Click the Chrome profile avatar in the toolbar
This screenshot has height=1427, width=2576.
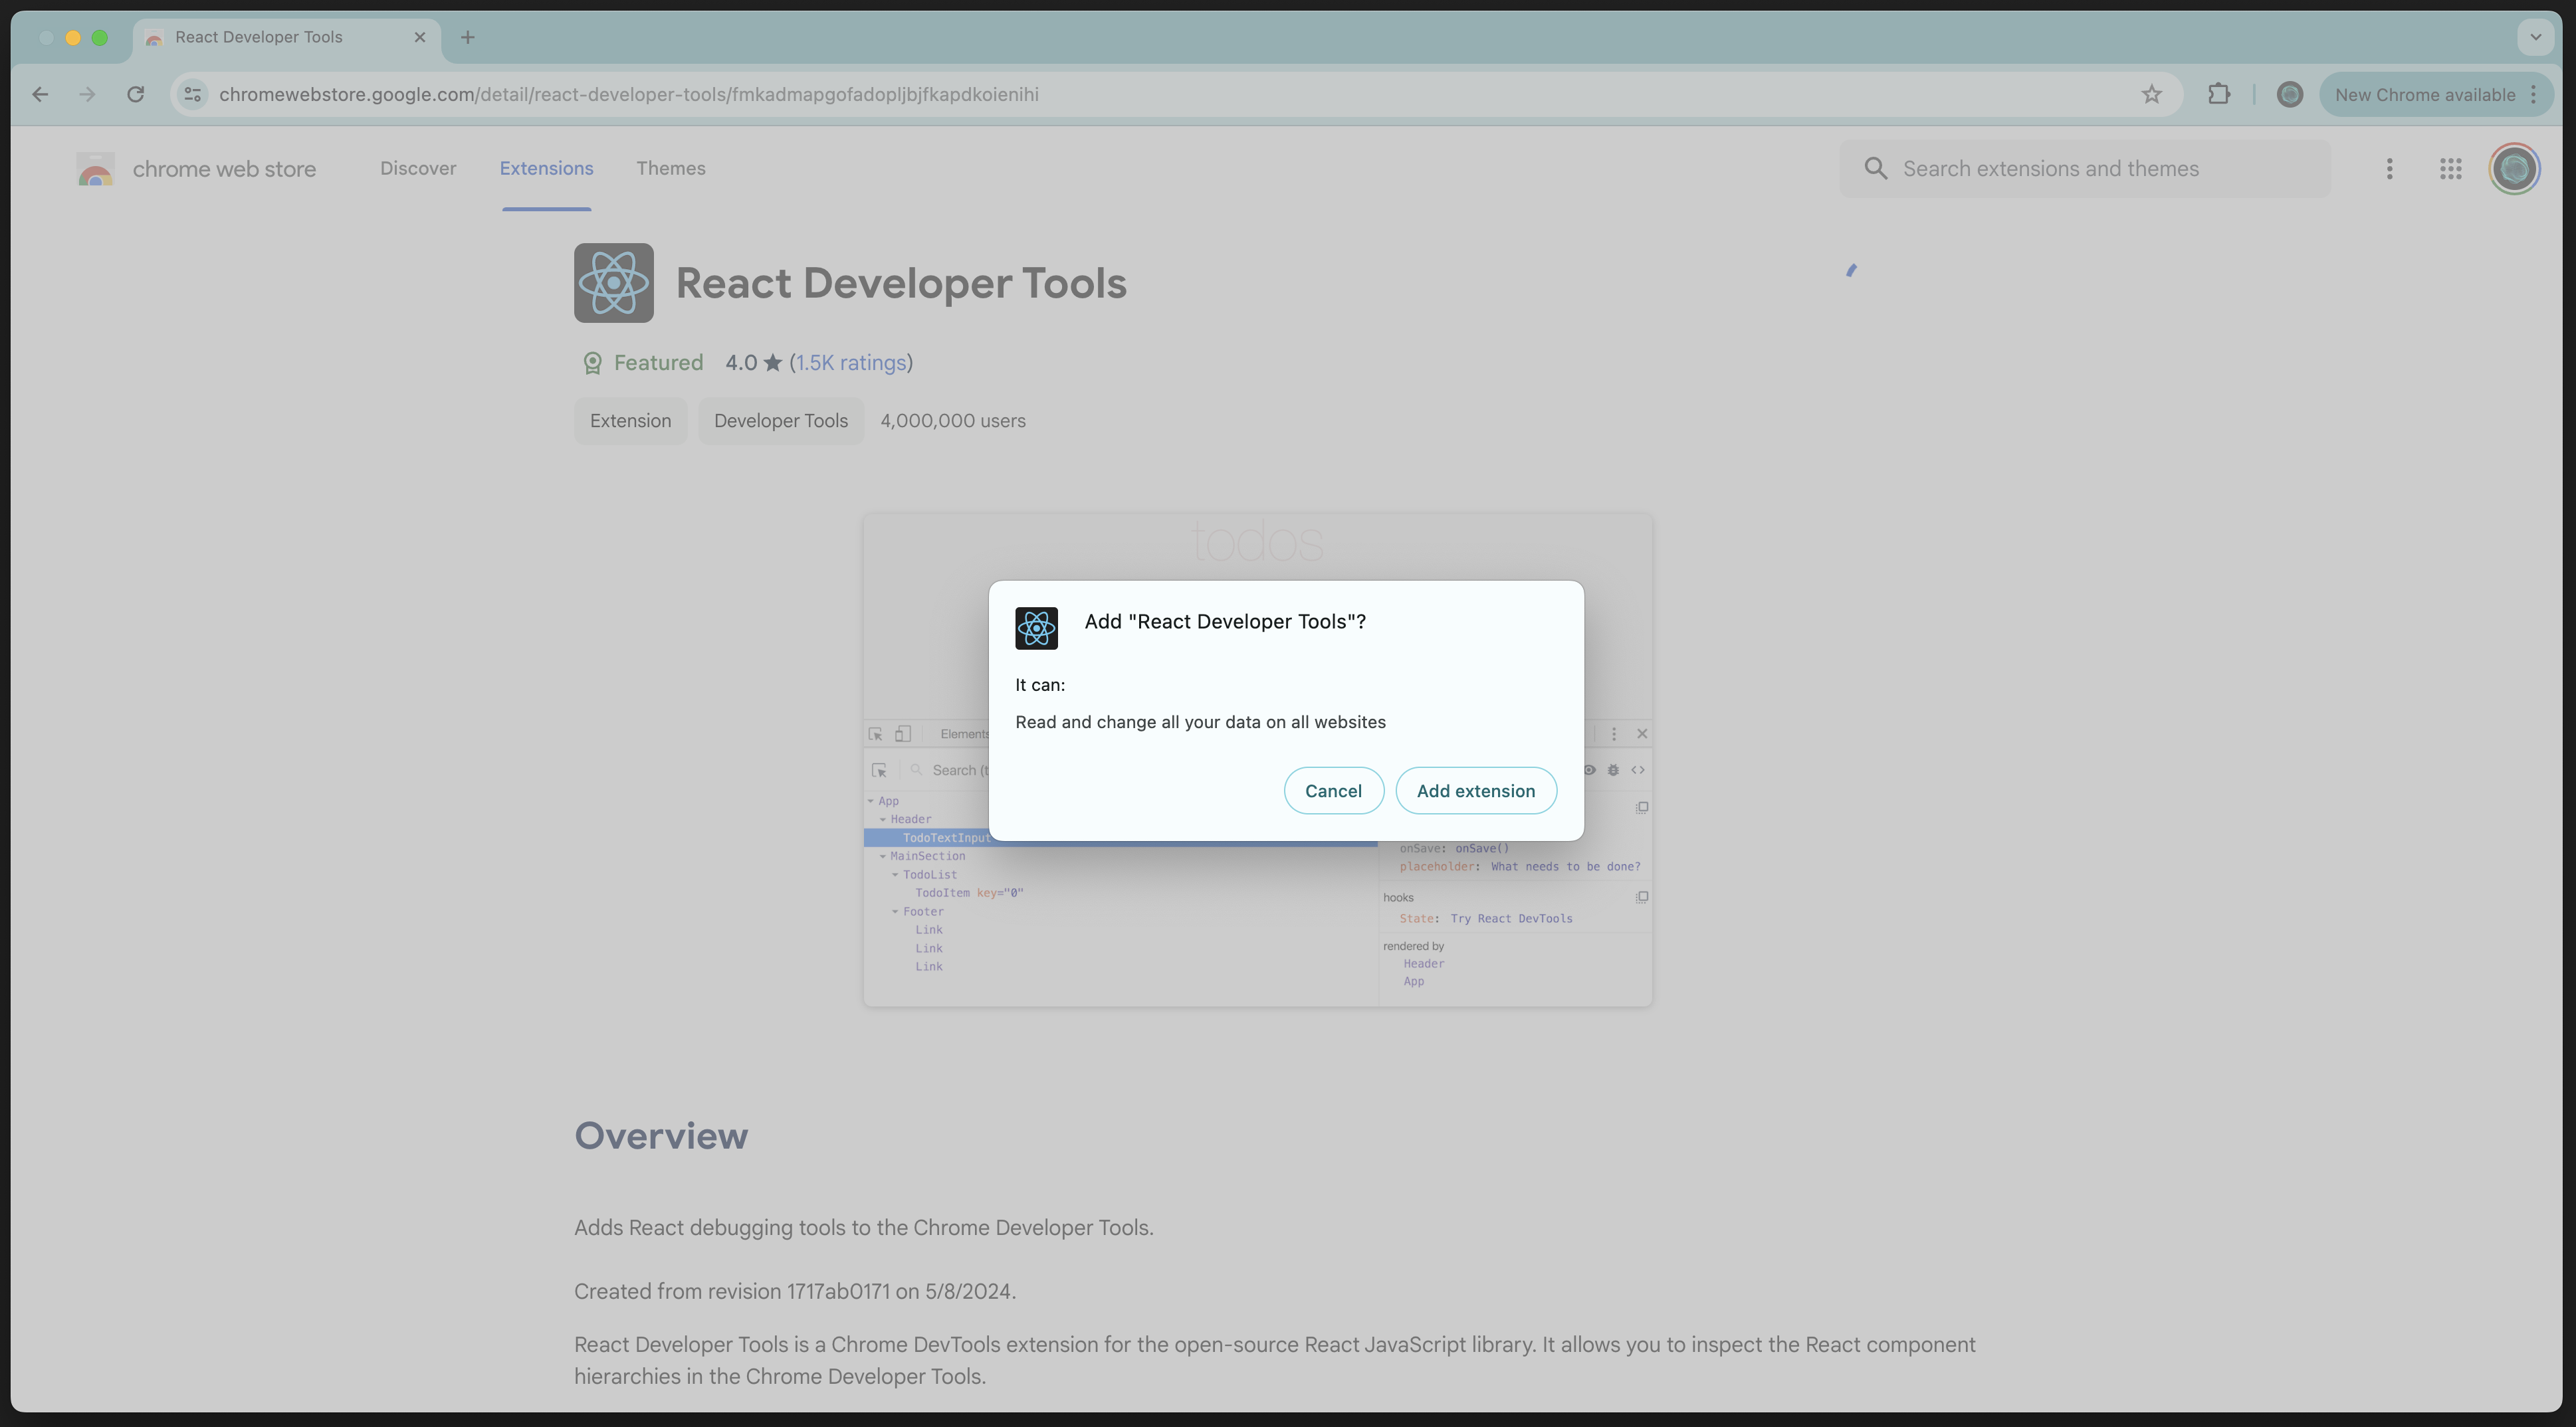[x=2290, y=94]
